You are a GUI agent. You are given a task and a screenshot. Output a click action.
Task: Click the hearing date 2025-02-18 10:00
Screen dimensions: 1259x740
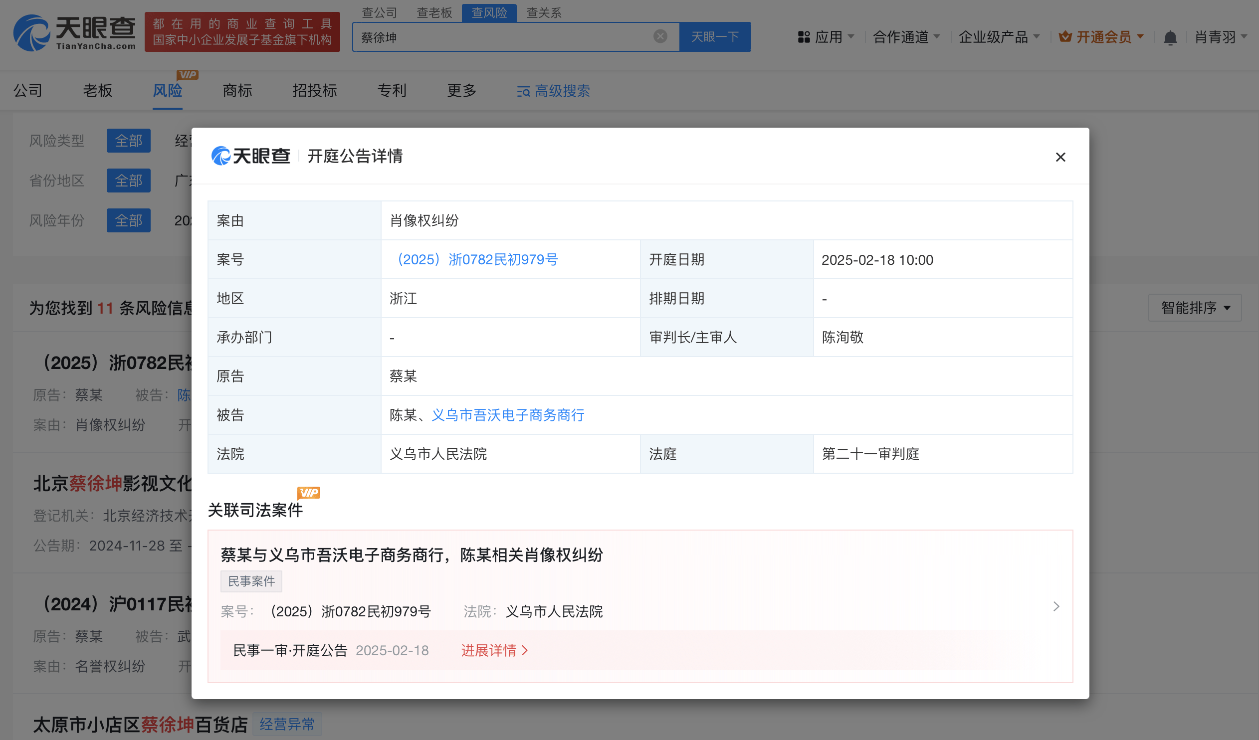(x=877, y=260)
